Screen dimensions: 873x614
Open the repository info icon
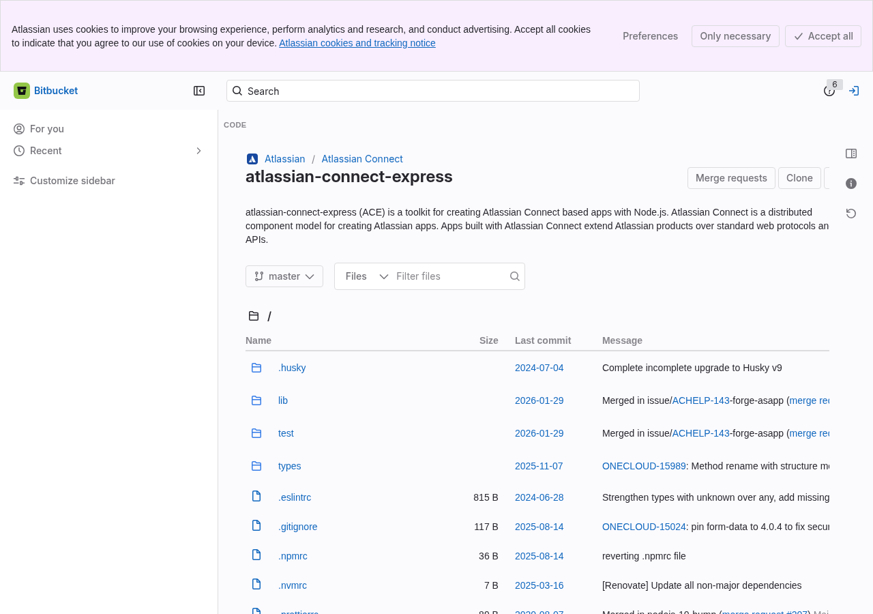851,184
